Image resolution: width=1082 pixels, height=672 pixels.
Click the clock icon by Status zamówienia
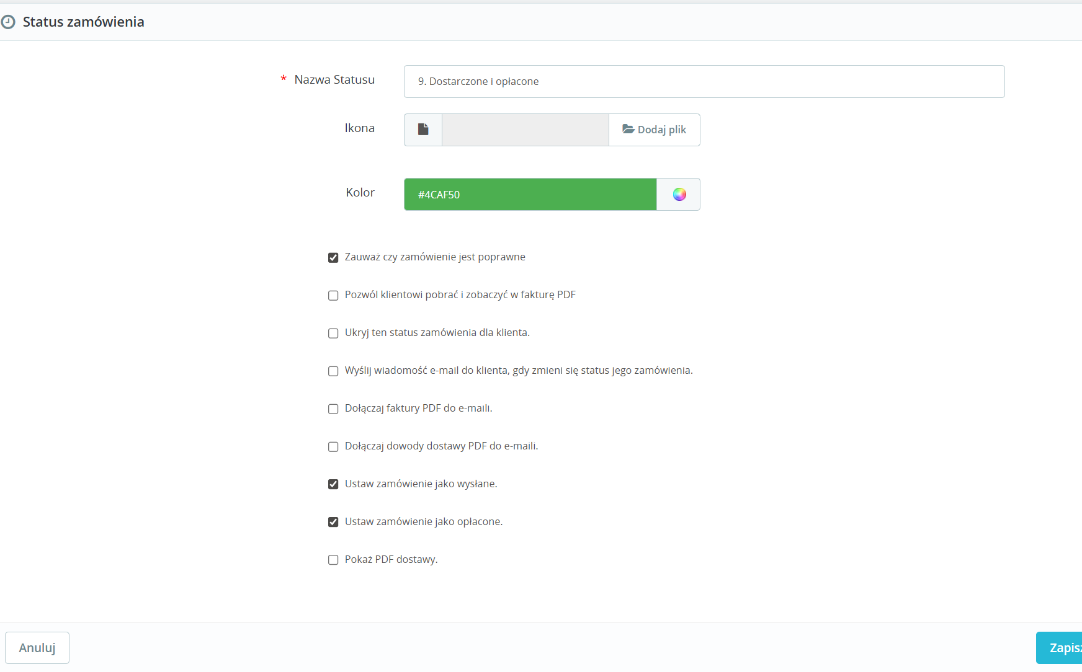[x=8, y=22]
